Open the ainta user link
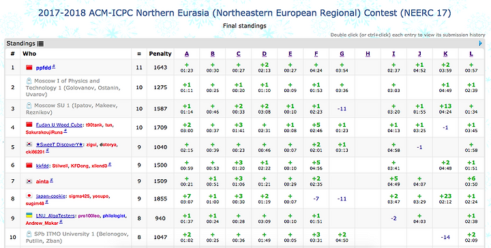This screenshot has height=248, width=491. (42, 181)
